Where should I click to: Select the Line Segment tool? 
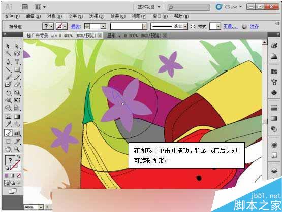click(8, 69)
